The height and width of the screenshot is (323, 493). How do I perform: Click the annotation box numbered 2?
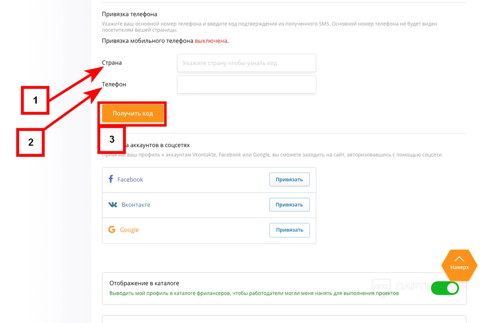[31, 142]
